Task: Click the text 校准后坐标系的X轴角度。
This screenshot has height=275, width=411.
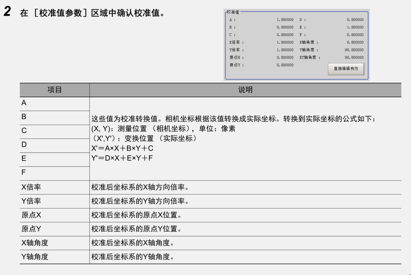Action: [x=133, y=243]
